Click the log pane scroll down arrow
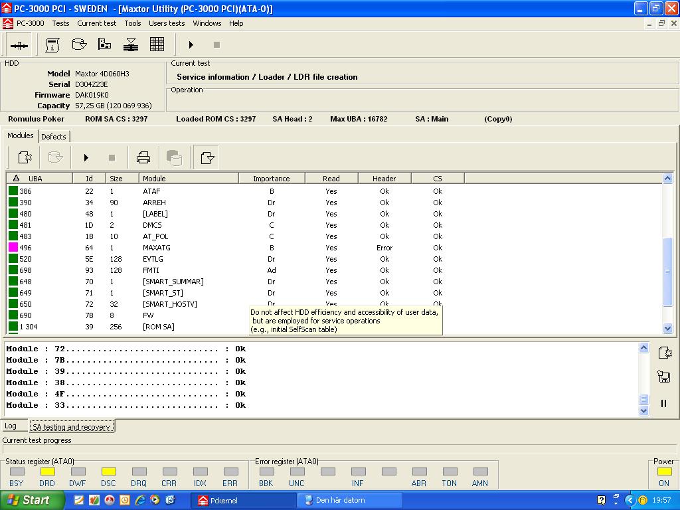The image size is (680, 510). tap(644, 410)
